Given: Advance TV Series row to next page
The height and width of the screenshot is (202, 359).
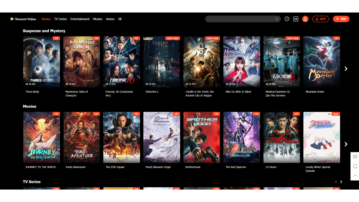Looking at the screenshot, I should click(341, 182).
